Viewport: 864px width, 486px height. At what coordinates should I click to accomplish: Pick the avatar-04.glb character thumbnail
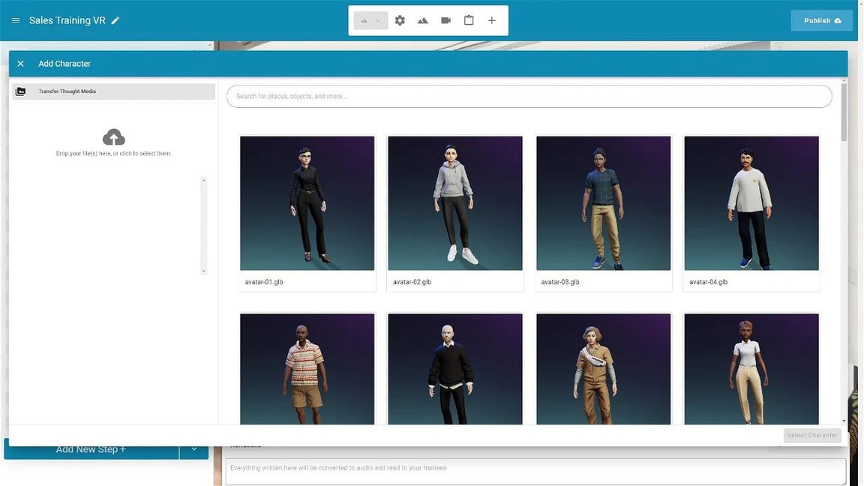751,203
